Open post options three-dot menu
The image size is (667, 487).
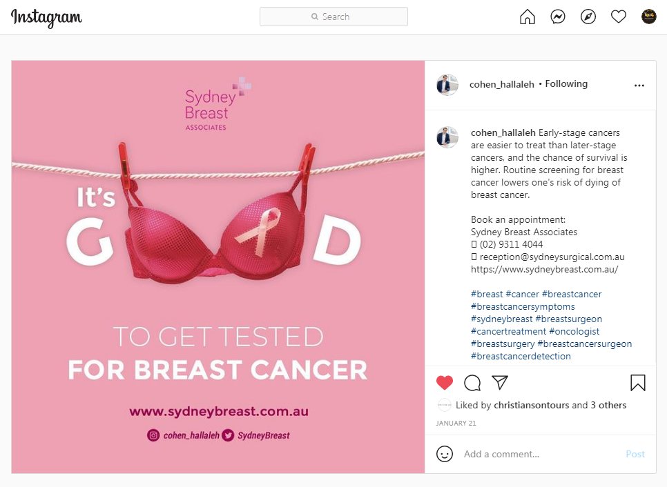pyautogui.click(x=639, y=86)
